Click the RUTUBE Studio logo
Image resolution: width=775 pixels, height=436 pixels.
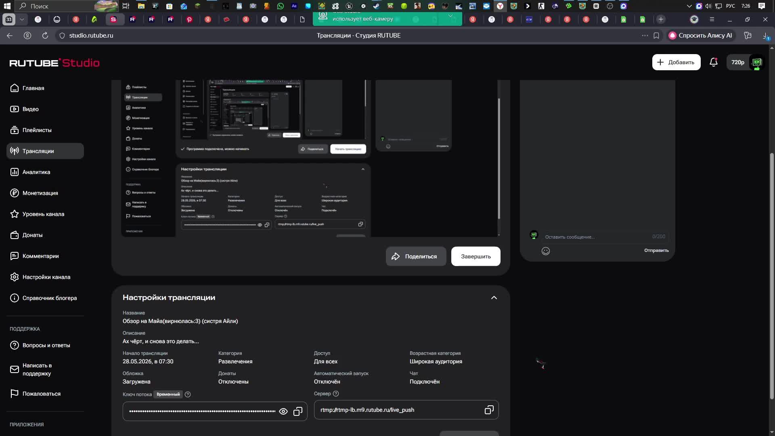[54, 63]
